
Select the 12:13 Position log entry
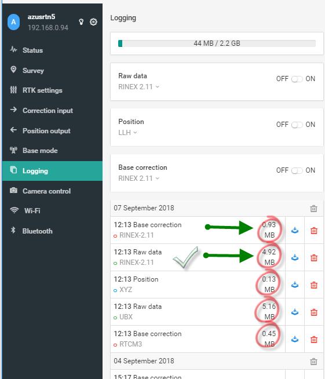coord(198,285)
